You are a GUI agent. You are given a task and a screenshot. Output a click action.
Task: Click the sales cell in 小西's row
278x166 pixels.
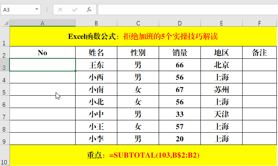(180, 77)
